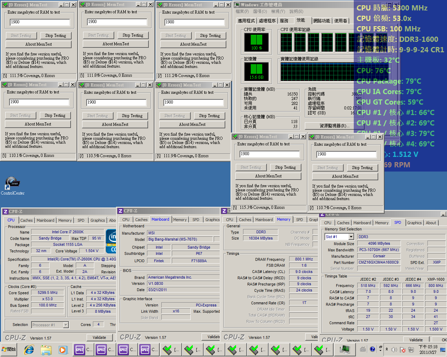Stop Testing in the 111.9% Coverage MemTest window

(x=209, y=116)
